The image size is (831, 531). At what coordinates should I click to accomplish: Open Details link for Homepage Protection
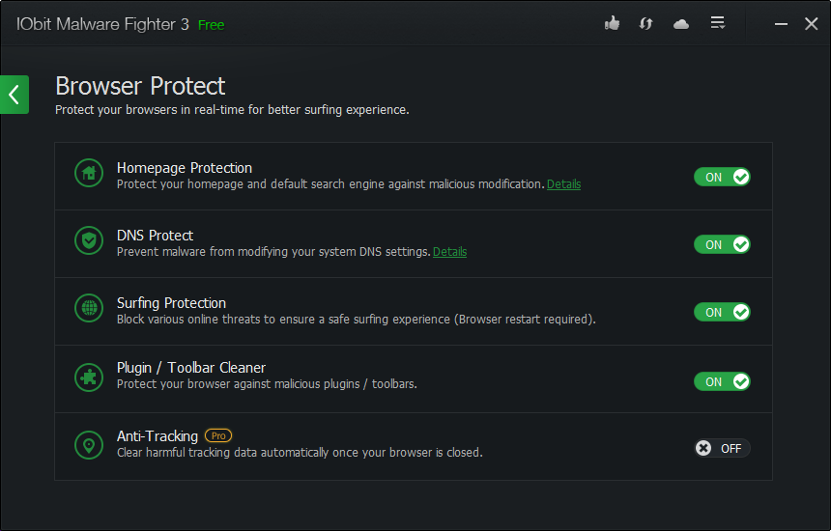564,184
